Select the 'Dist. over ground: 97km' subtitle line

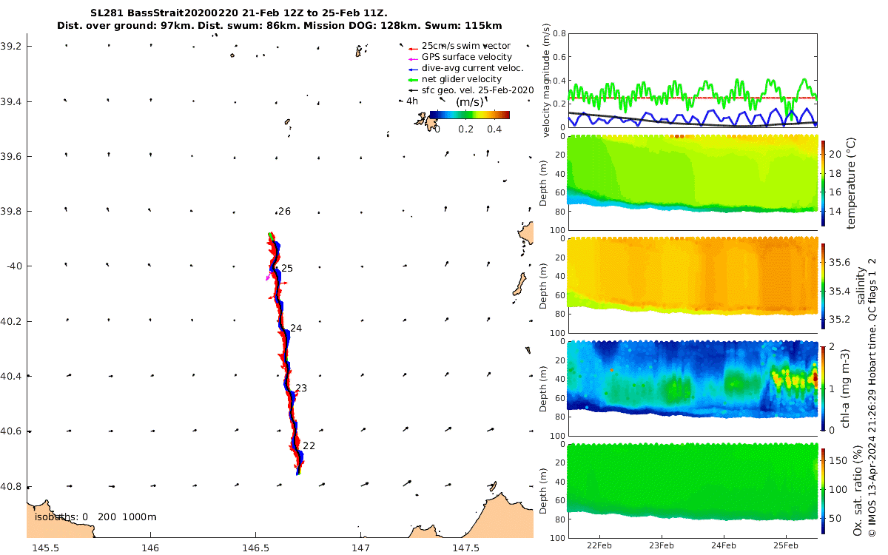pos(279,26)
